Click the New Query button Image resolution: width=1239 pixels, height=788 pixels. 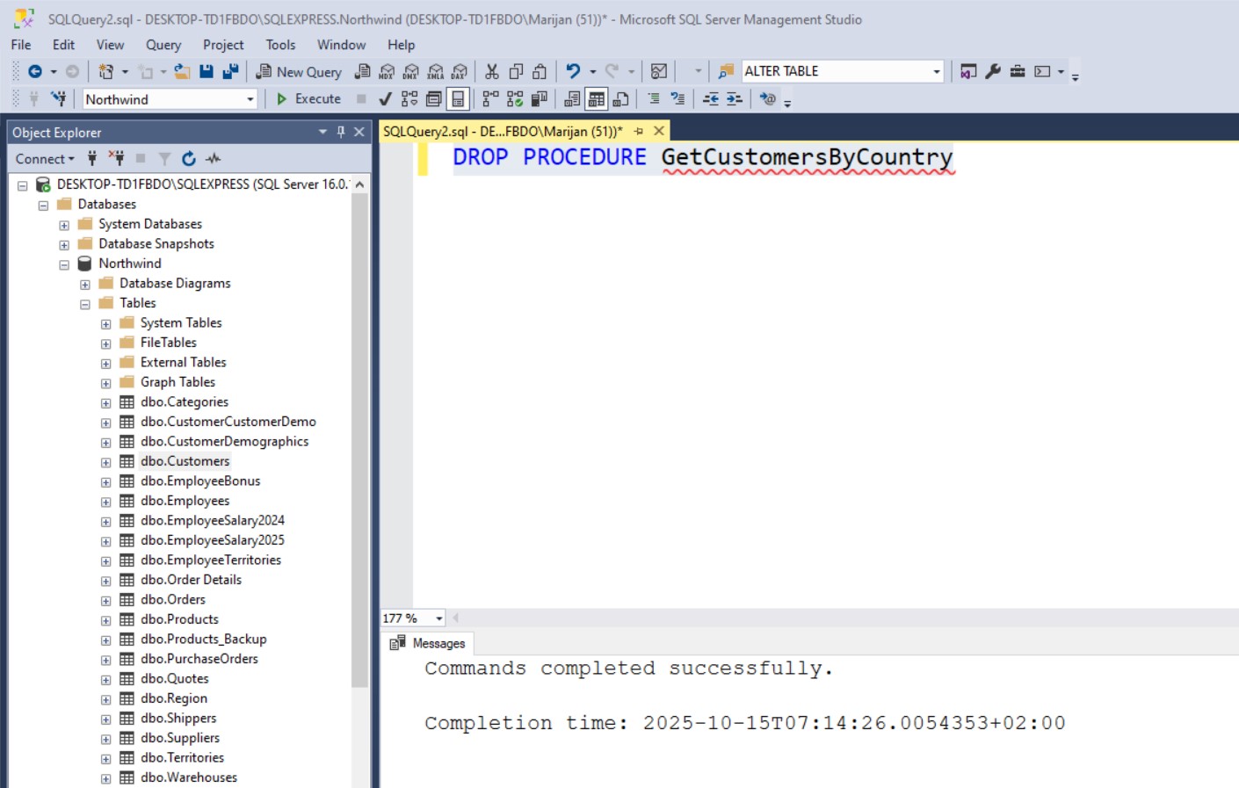[x=299, y=72]
